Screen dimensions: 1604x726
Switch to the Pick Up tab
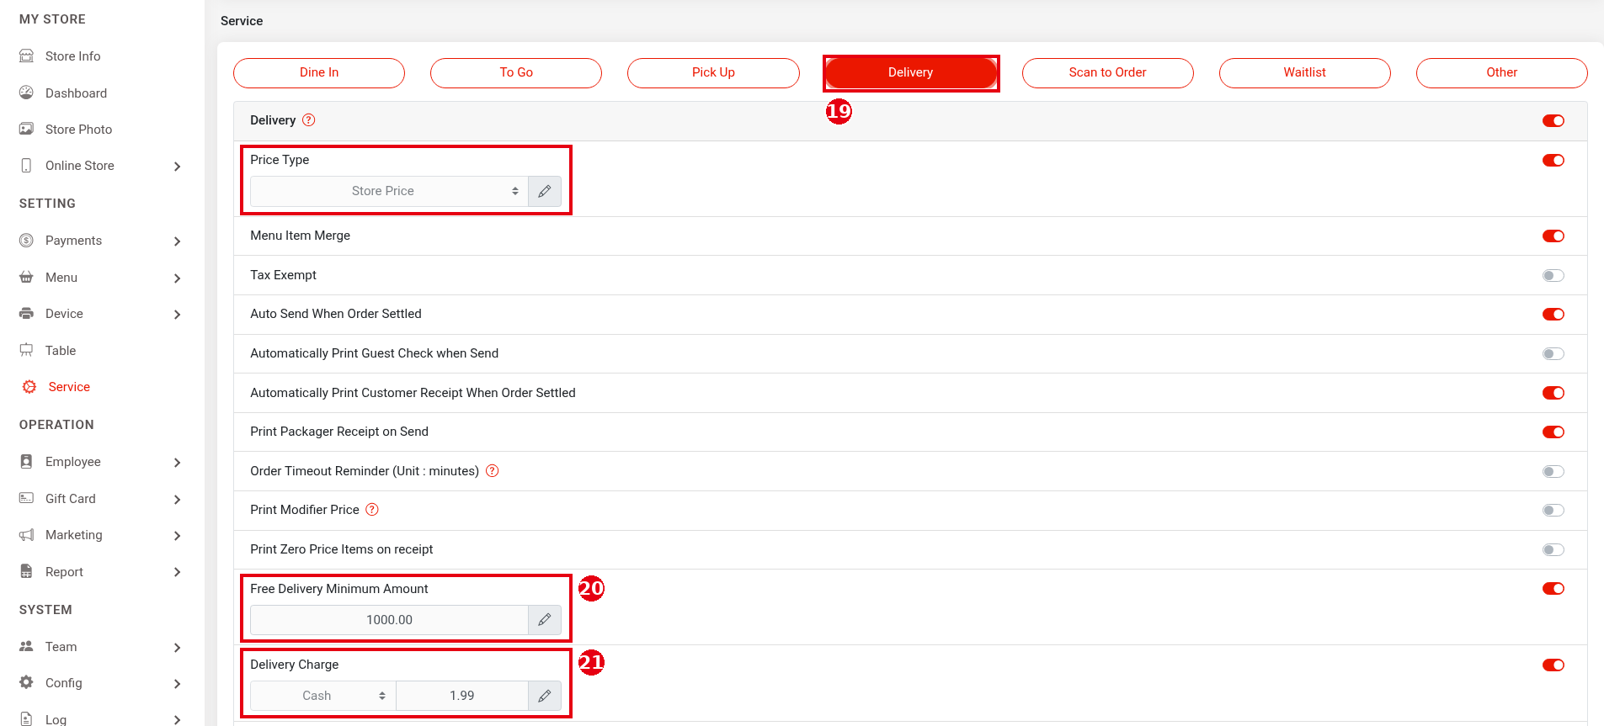point(713,72)
